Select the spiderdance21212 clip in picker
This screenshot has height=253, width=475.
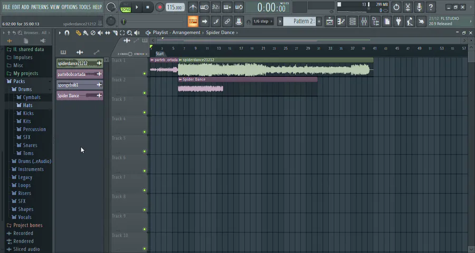pos(80,64)
